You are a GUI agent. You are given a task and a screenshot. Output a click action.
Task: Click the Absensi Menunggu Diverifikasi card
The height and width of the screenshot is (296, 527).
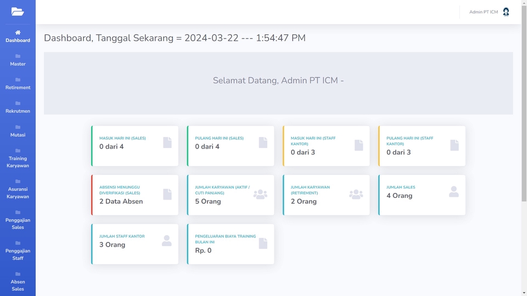coord(134,195)
